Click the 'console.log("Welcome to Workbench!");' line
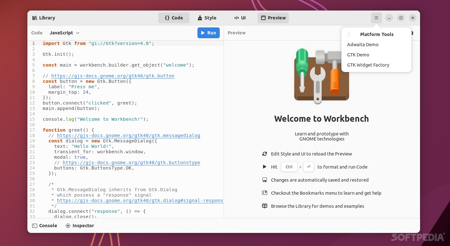The width and height of the screenshot is (450, 246). pos(96,119)
